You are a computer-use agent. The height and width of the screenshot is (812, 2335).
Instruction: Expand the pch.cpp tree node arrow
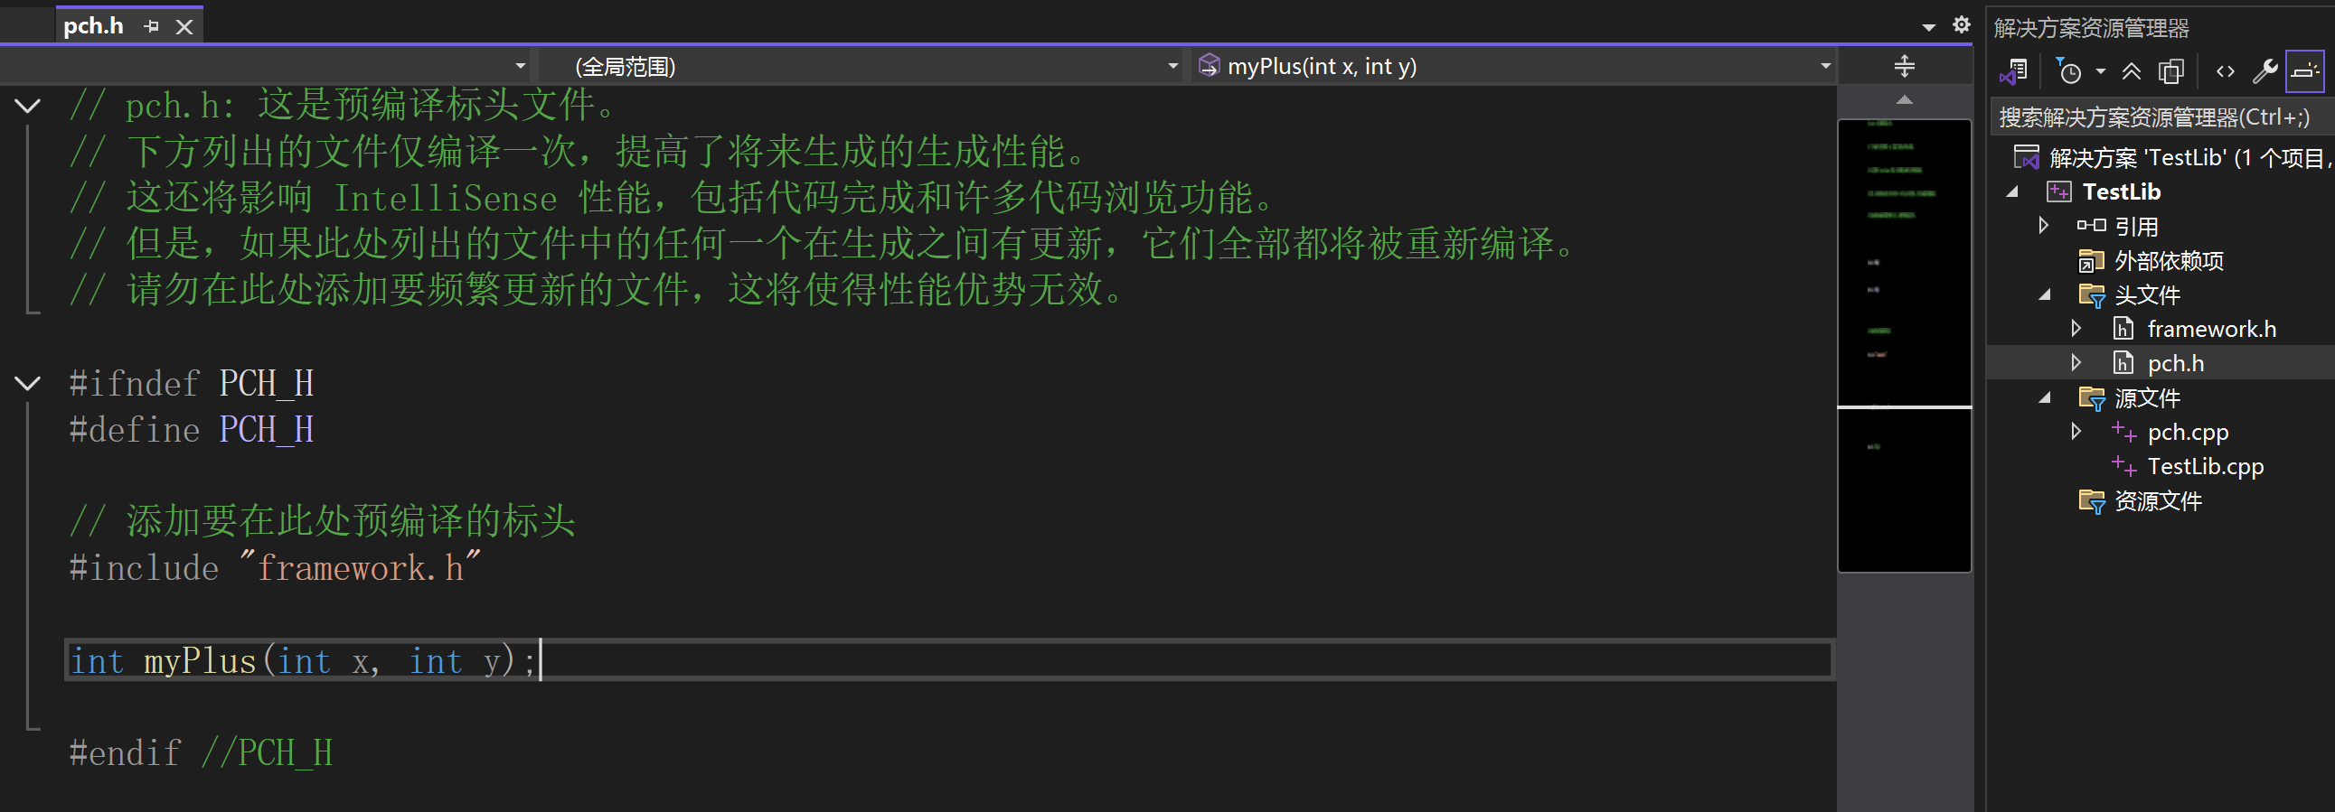click(x=2076, y=432)
